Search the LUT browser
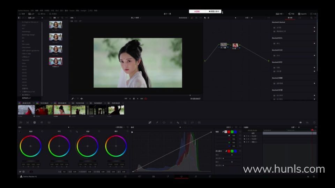The height and width of the screenshot is (188, 335). tap(62, 18)
